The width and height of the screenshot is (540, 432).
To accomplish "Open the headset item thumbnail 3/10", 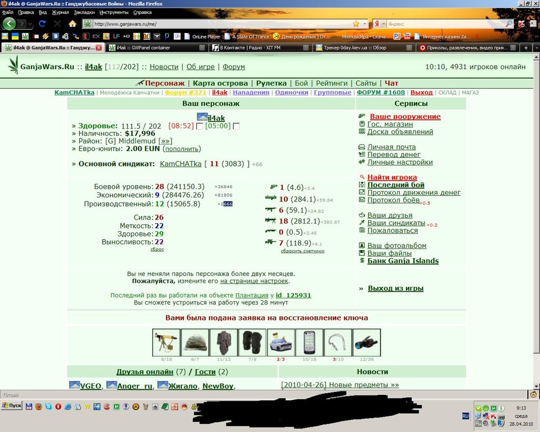I will click(338, 342).
